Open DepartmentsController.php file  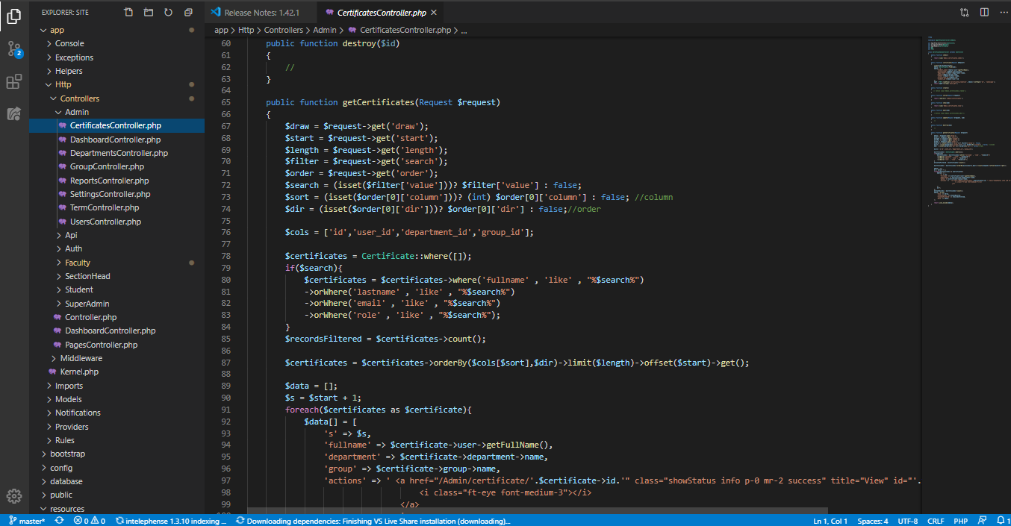[x=116, y=153]
